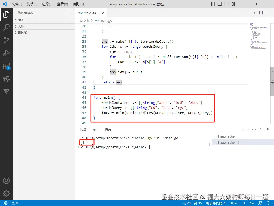274x206 pixels.
Task: Toggle bottom panel layout icon
Action: pos(220,4)
